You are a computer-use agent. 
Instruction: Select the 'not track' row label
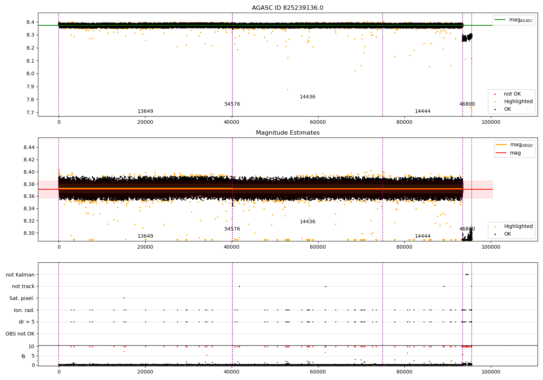pyautogui.click(x=23, y=286)
